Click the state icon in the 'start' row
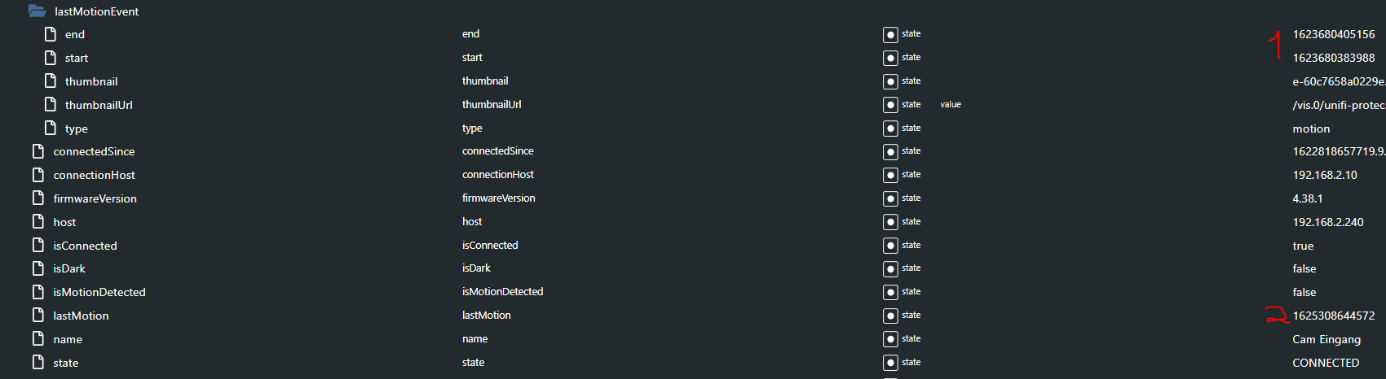 pyautogui.click(x=890, y=58)
